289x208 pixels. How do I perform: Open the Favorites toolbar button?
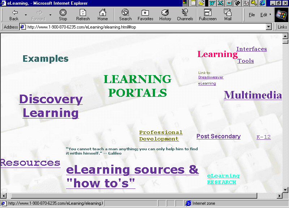pos(146,15)
